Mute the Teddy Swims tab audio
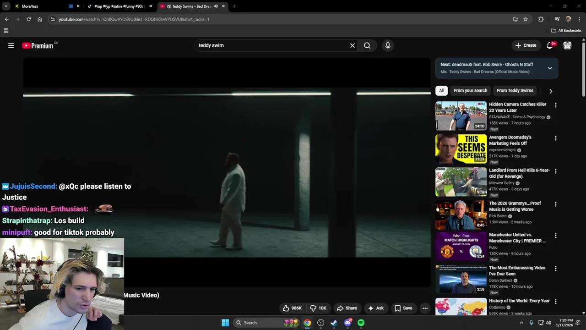This screenshot has width=586, height=330. [x=216, y=6]
